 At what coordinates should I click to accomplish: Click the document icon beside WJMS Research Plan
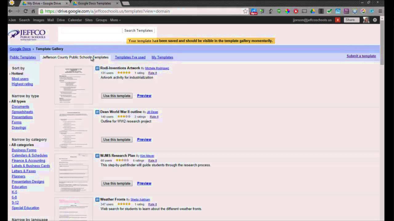97,156
